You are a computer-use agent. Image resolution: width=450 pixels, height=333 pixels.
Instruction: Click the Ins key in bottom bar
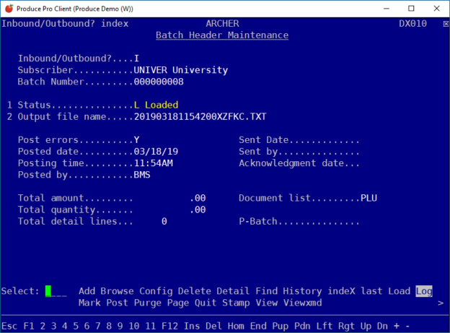click(x=192, y=326)
